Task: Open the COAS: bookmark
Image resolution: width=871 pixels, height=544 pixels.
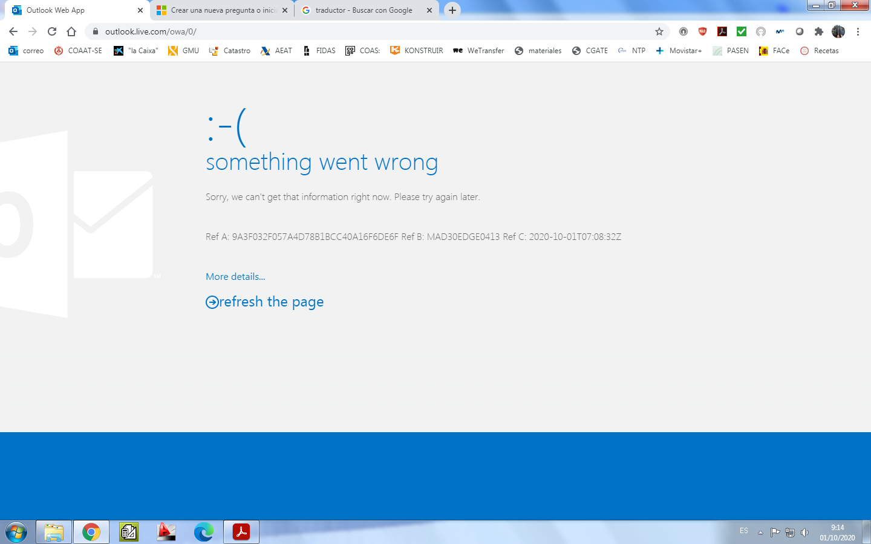Action: 362,51
